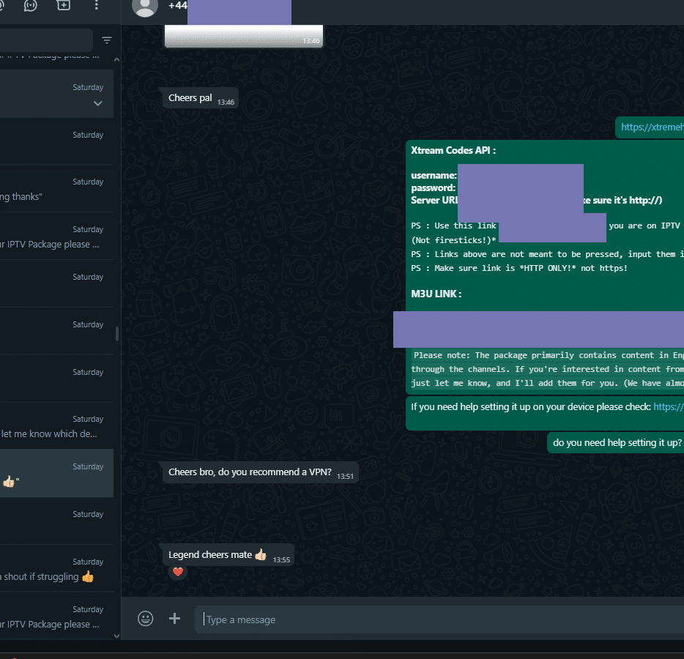
Task: Open the setup help link after "please check:"
Action: point(668,407)
